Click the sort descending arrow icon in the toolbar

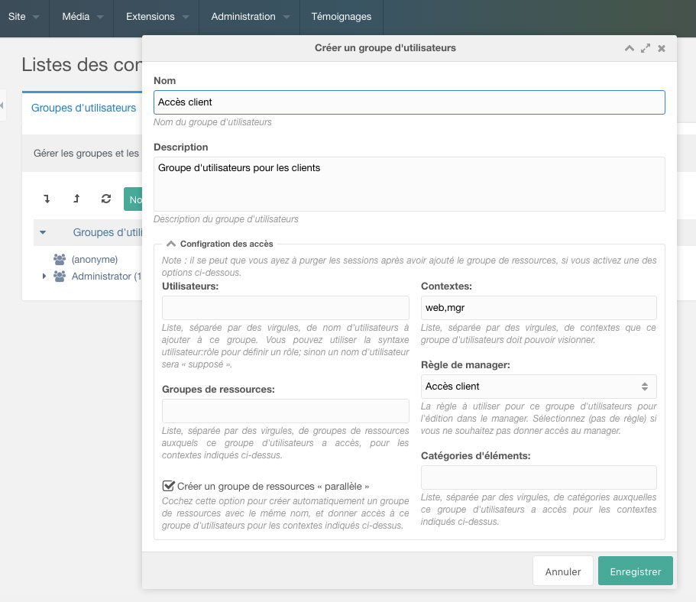click(47, 199)
